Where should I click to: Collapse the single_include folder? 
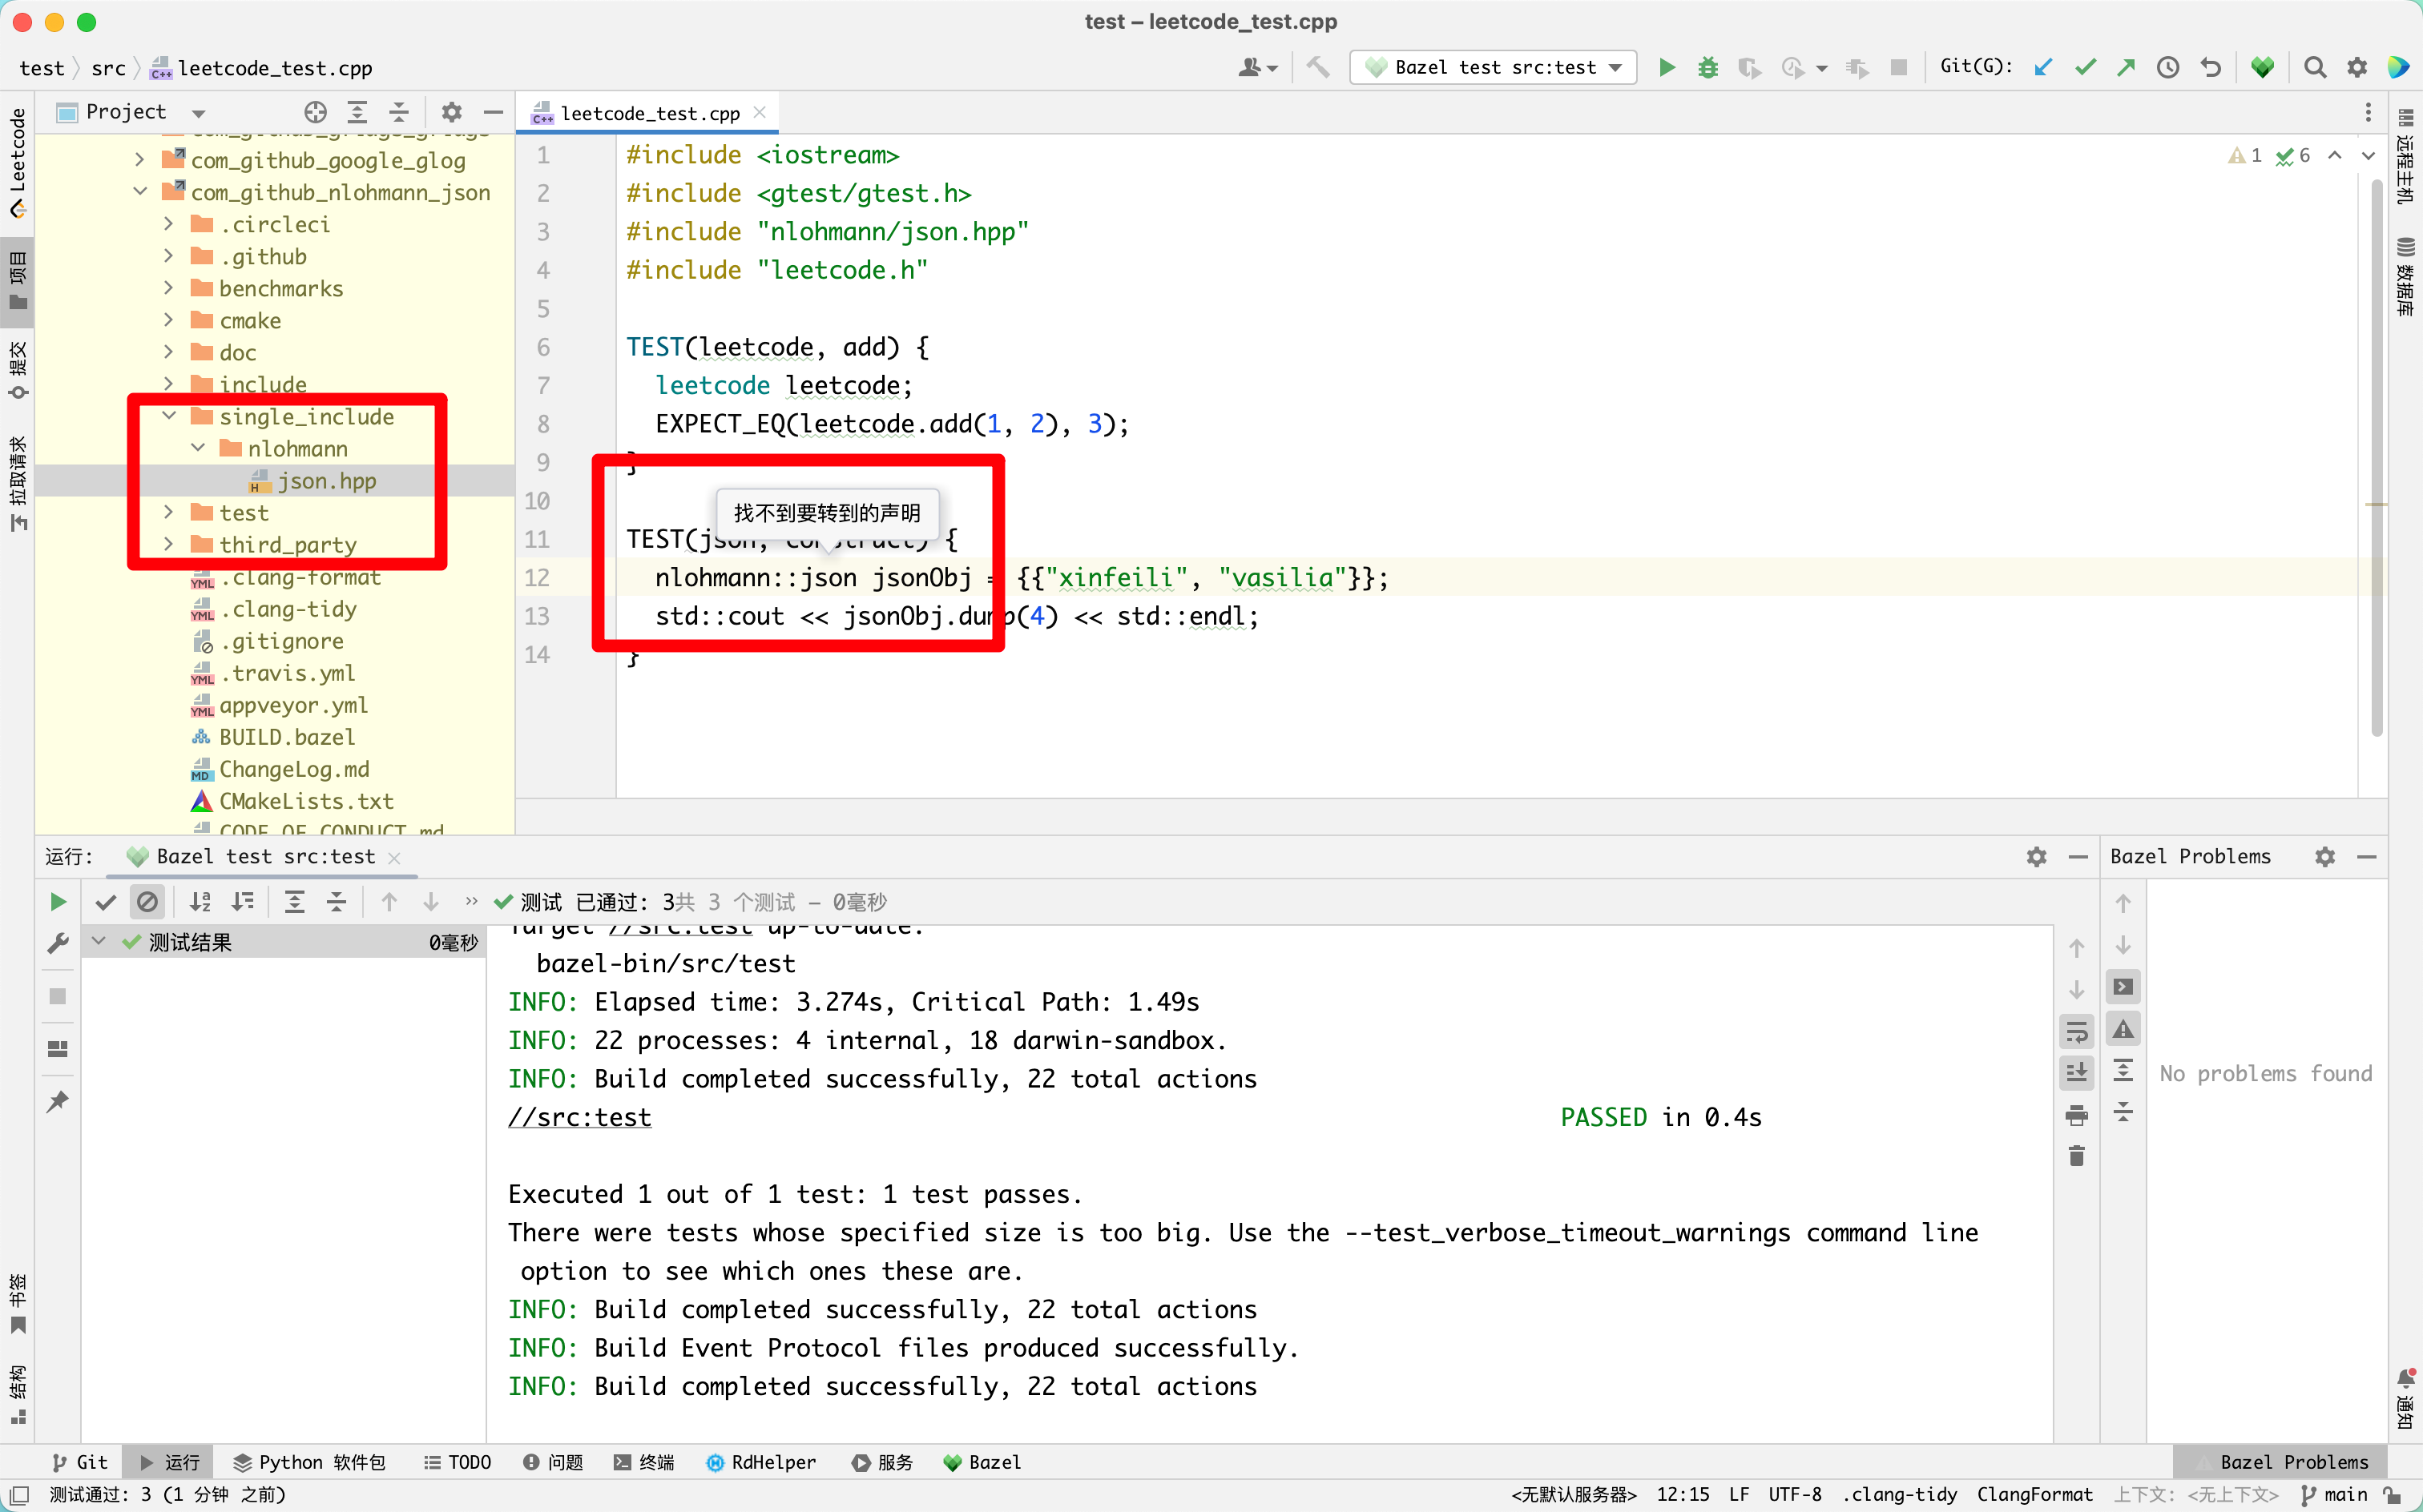coord(169,416)
